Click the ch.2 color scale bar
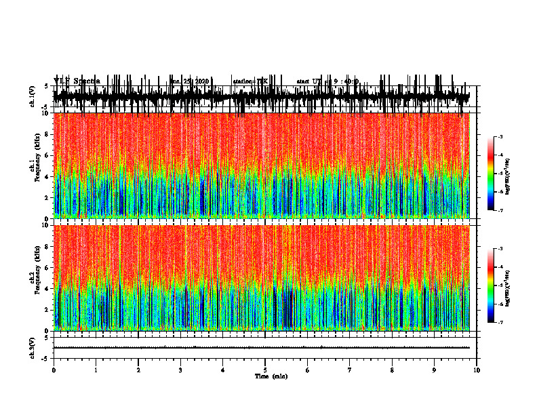The height and width of the screenshot is (415, 537). (490, 285)
